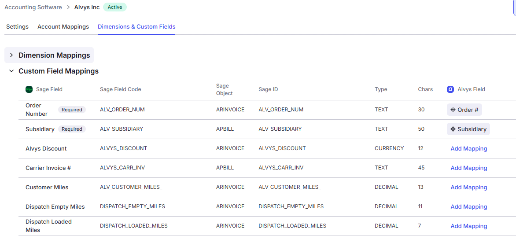Viewport: 516px width, 243px height.
Task: Click chars value 30 in Order Number row
Action: pyautogui.click(x=421, y=110)
